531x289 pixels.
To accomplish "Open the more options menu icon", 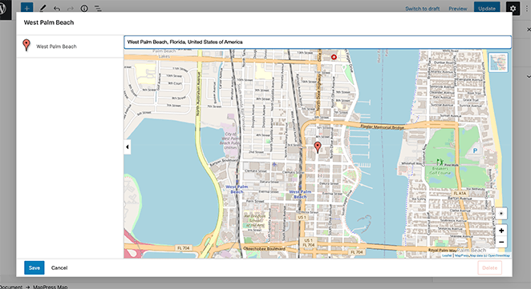I will point(528,9).
